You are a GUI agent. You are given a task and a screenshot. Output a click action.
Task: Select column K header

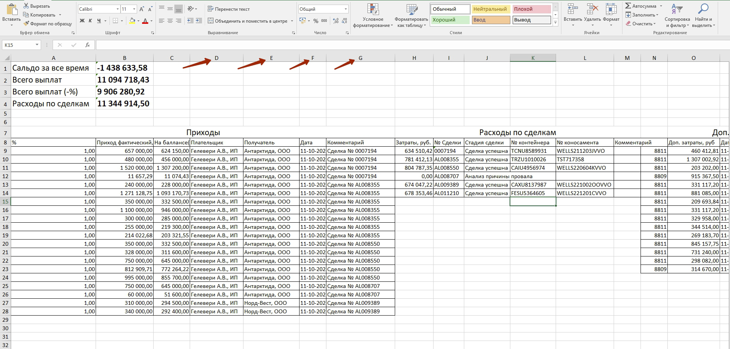(x=533, y=58)
